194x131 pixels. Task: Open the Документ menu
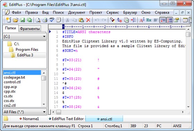77,12
